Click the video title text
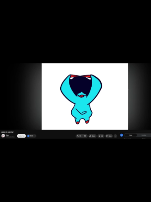The height and width of the screenshot is (202, 151). 7,132
